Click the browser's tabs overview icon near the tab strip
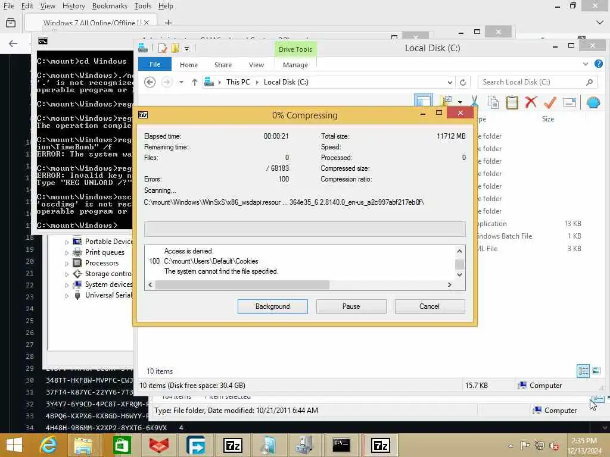610x457 pixels. coord(11,23)
